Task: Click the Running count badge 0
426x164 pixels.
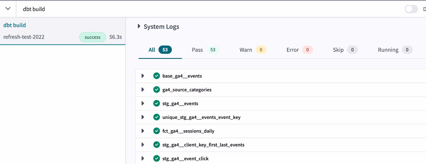Action: [407, 50]
